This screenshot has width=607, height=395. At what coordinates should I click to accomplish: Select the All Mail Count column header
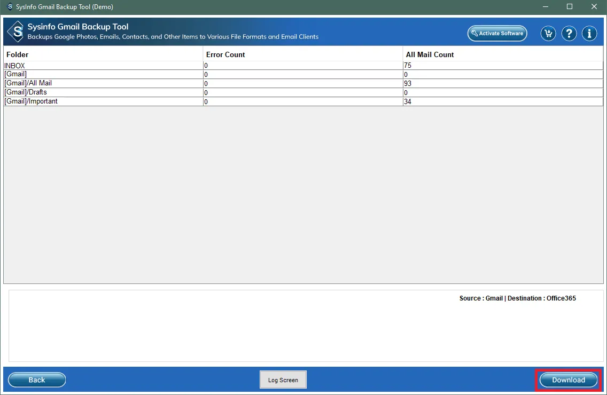503,54
